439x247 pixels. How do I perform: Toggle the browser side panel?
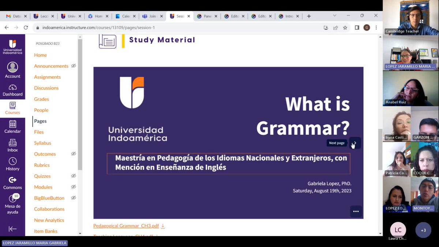(357, 27)
